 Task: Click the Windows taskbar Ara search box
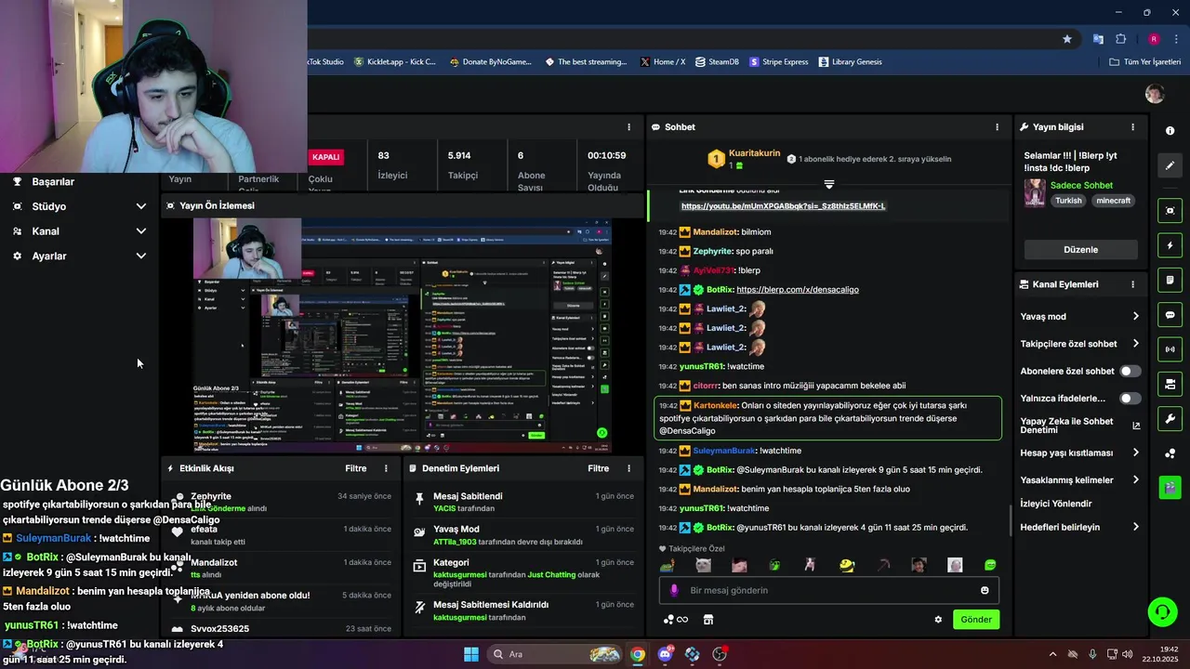click(x=555, y=654)
